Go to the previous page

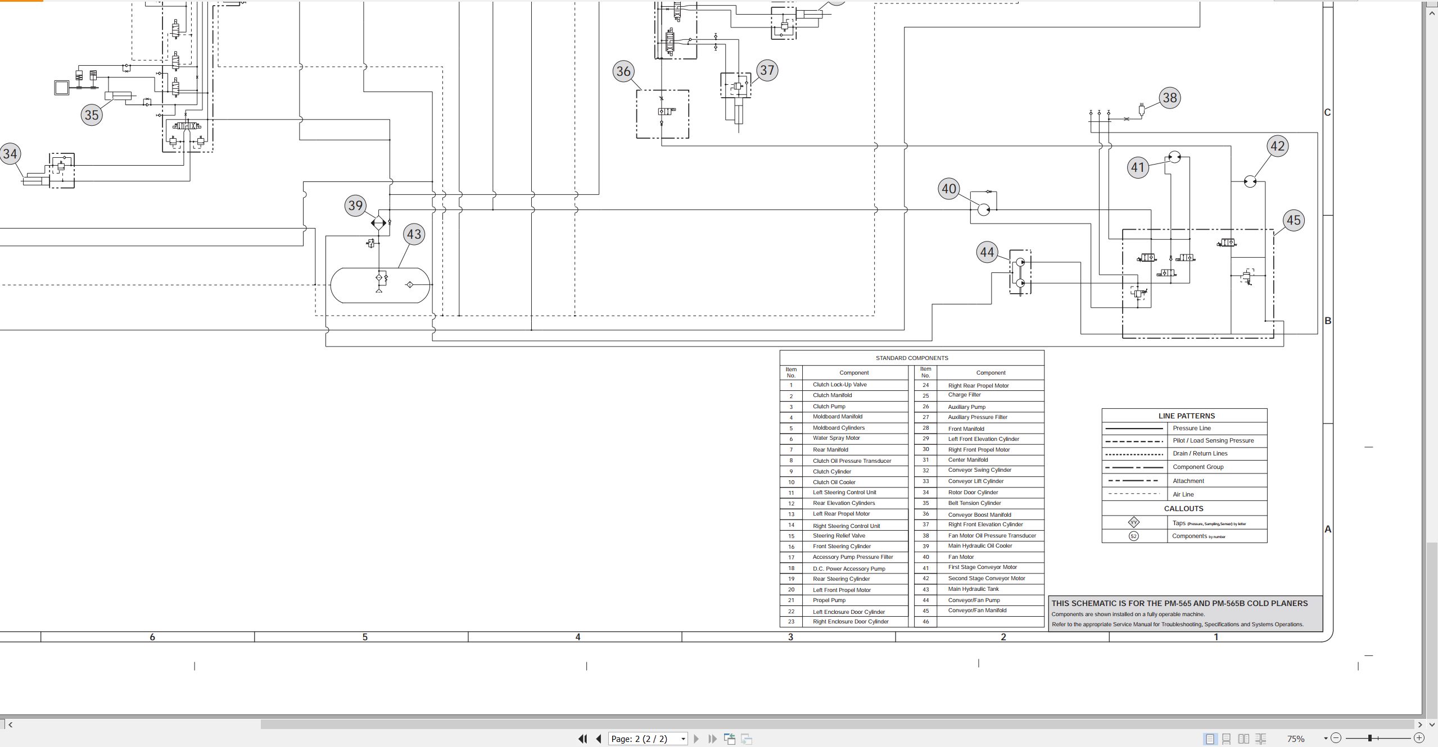tap(599, 739)
